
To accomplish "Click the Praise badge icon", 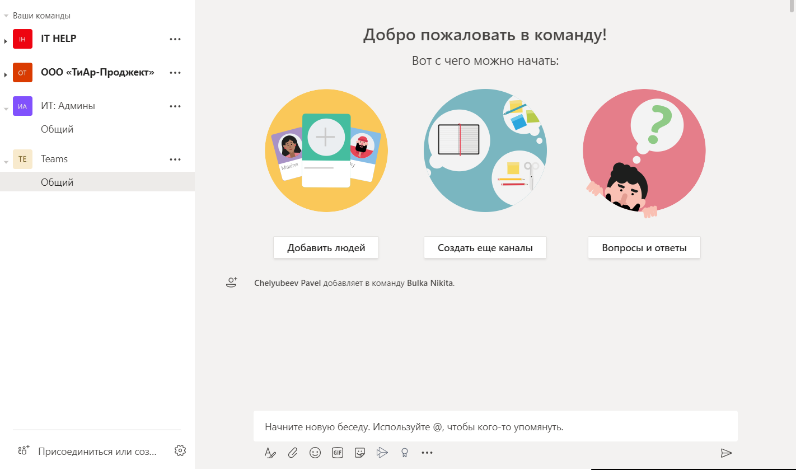I will tap(404, 453).
